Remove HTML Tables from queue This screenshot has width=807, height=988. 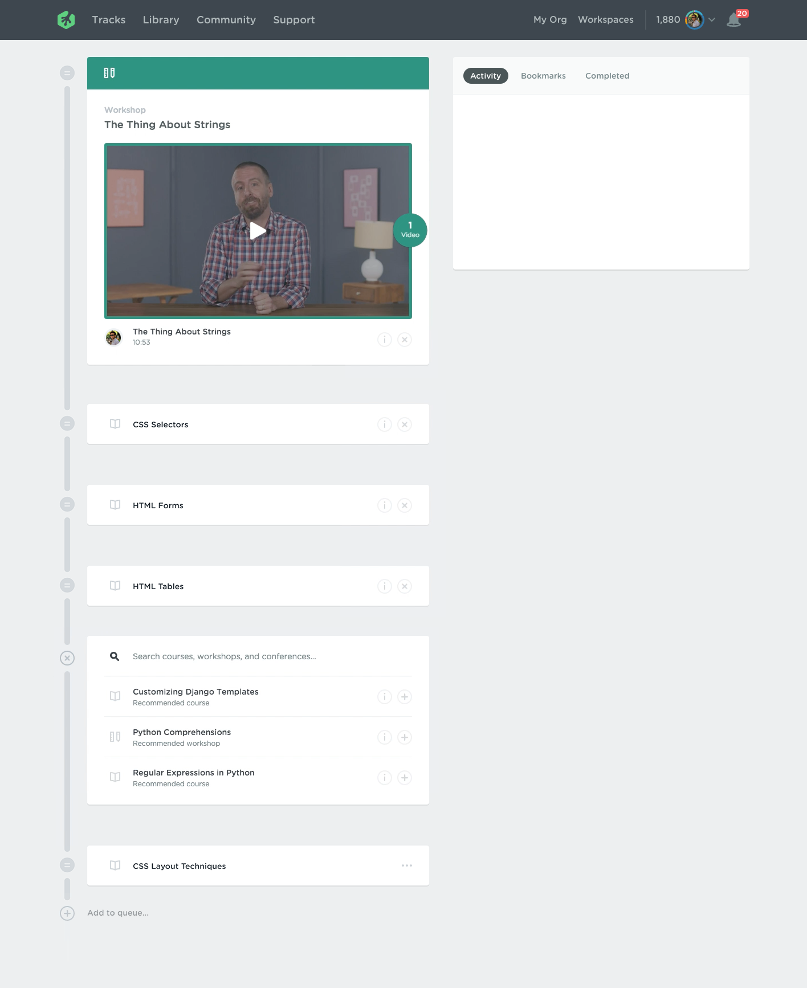[405, 586]
